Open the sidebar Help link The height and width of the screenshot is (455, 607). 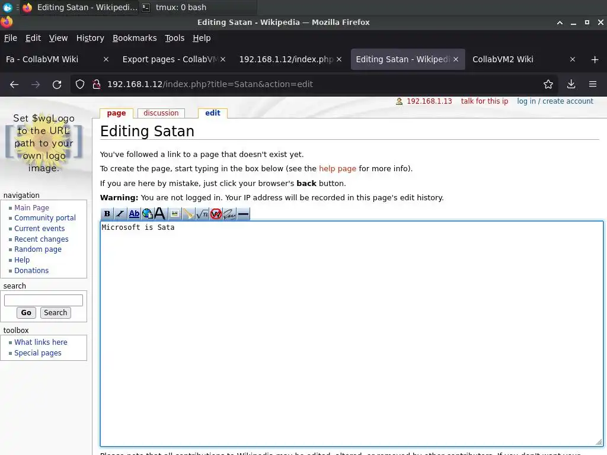coord(22,260)
